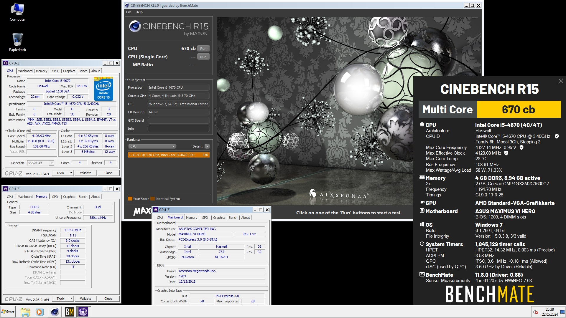Screen dimensions: 566x318
Task: Click Close button in top CPU-Z window
Action: (108, 173)
